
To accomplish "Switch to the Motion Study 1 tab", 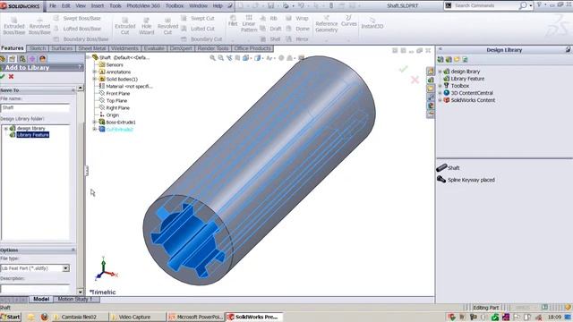I will [x=75, y=299].
